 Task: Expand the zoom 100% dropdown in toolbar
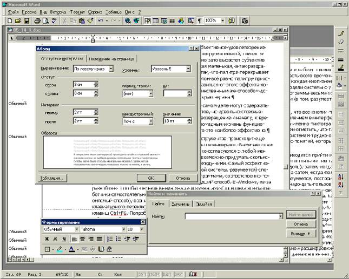click(222, 21)
